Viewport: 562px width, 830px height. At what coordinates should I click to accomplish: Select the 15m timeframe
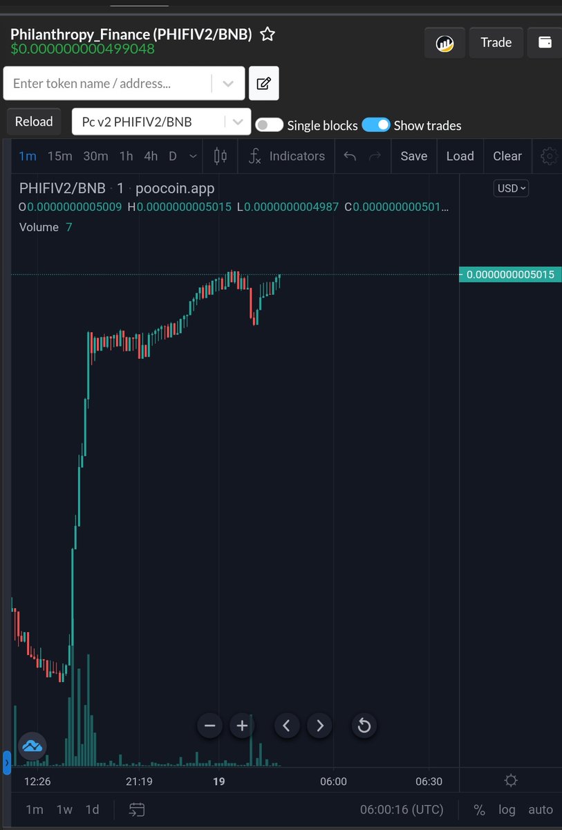tap(59, 156)
